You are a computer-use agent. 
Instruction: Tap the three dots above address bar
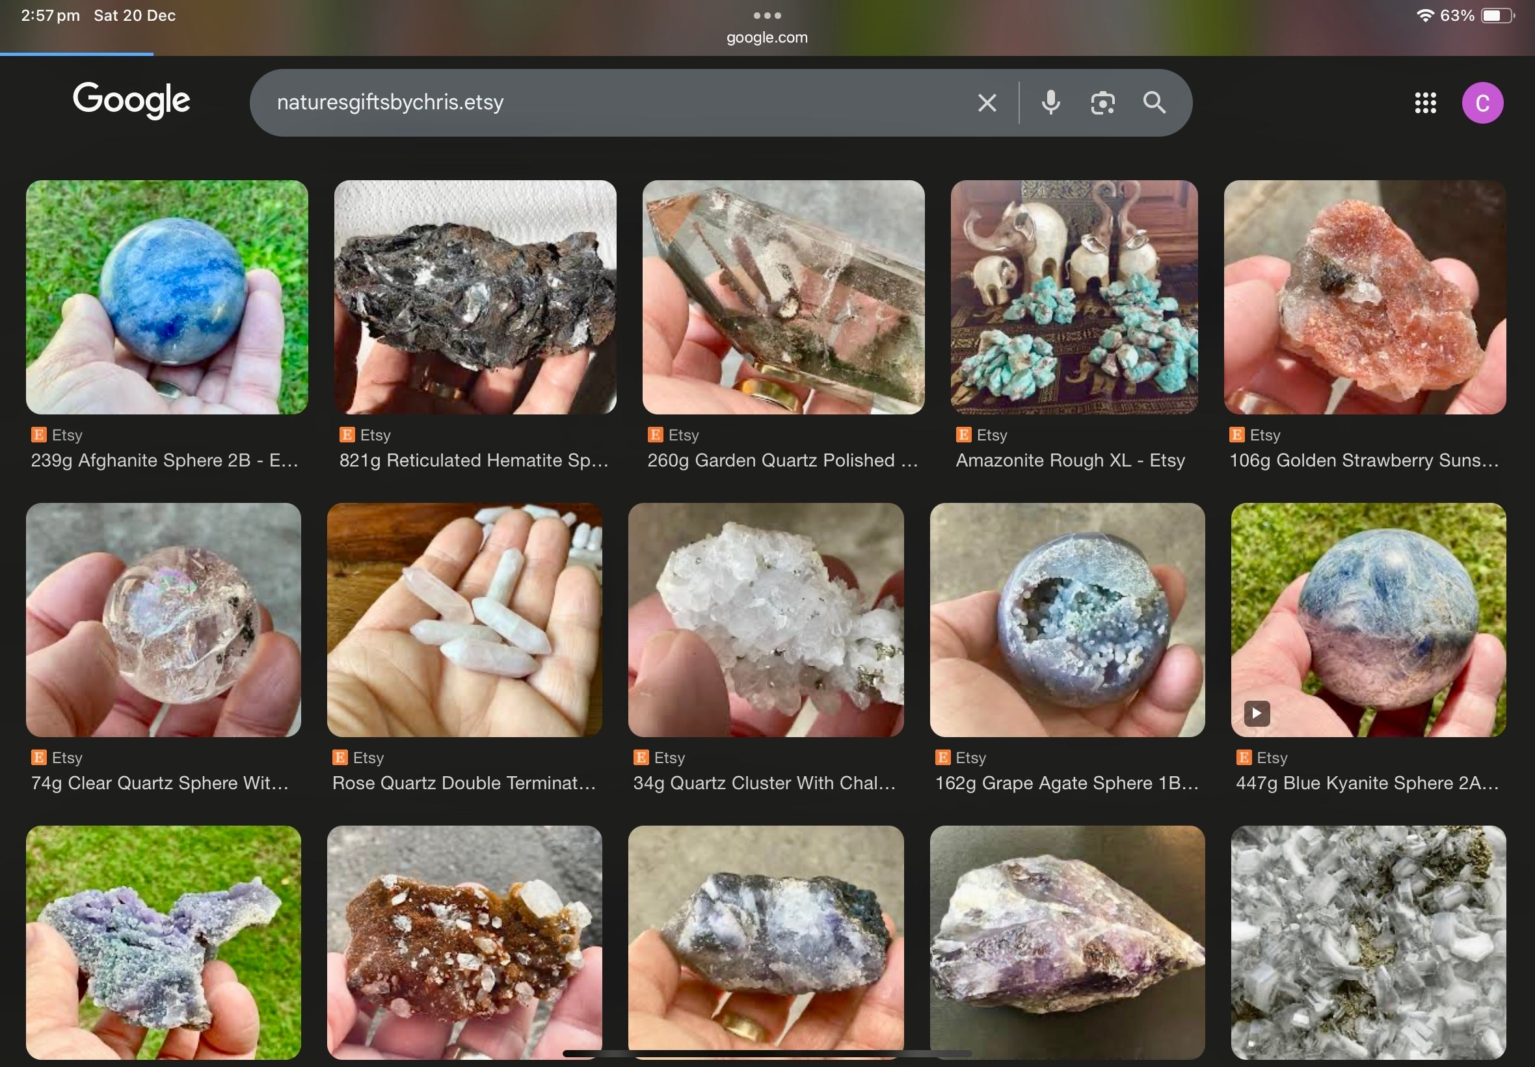tap(766, 15)
